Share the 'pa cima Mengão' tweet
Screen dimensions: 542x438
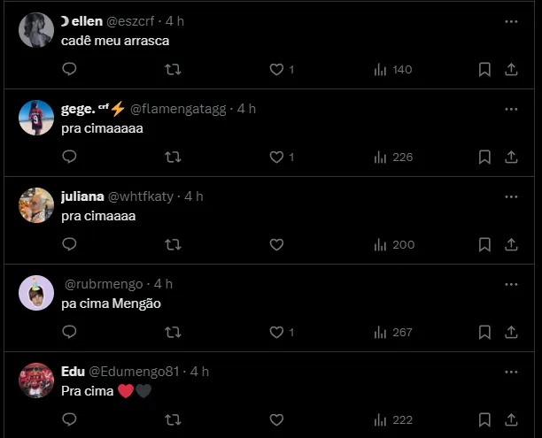click(511, 332)
